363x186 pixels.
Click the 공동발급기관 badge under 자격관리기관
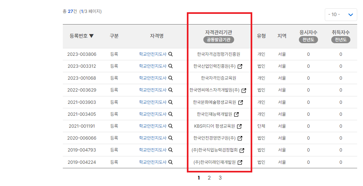[x=219, y=40]
